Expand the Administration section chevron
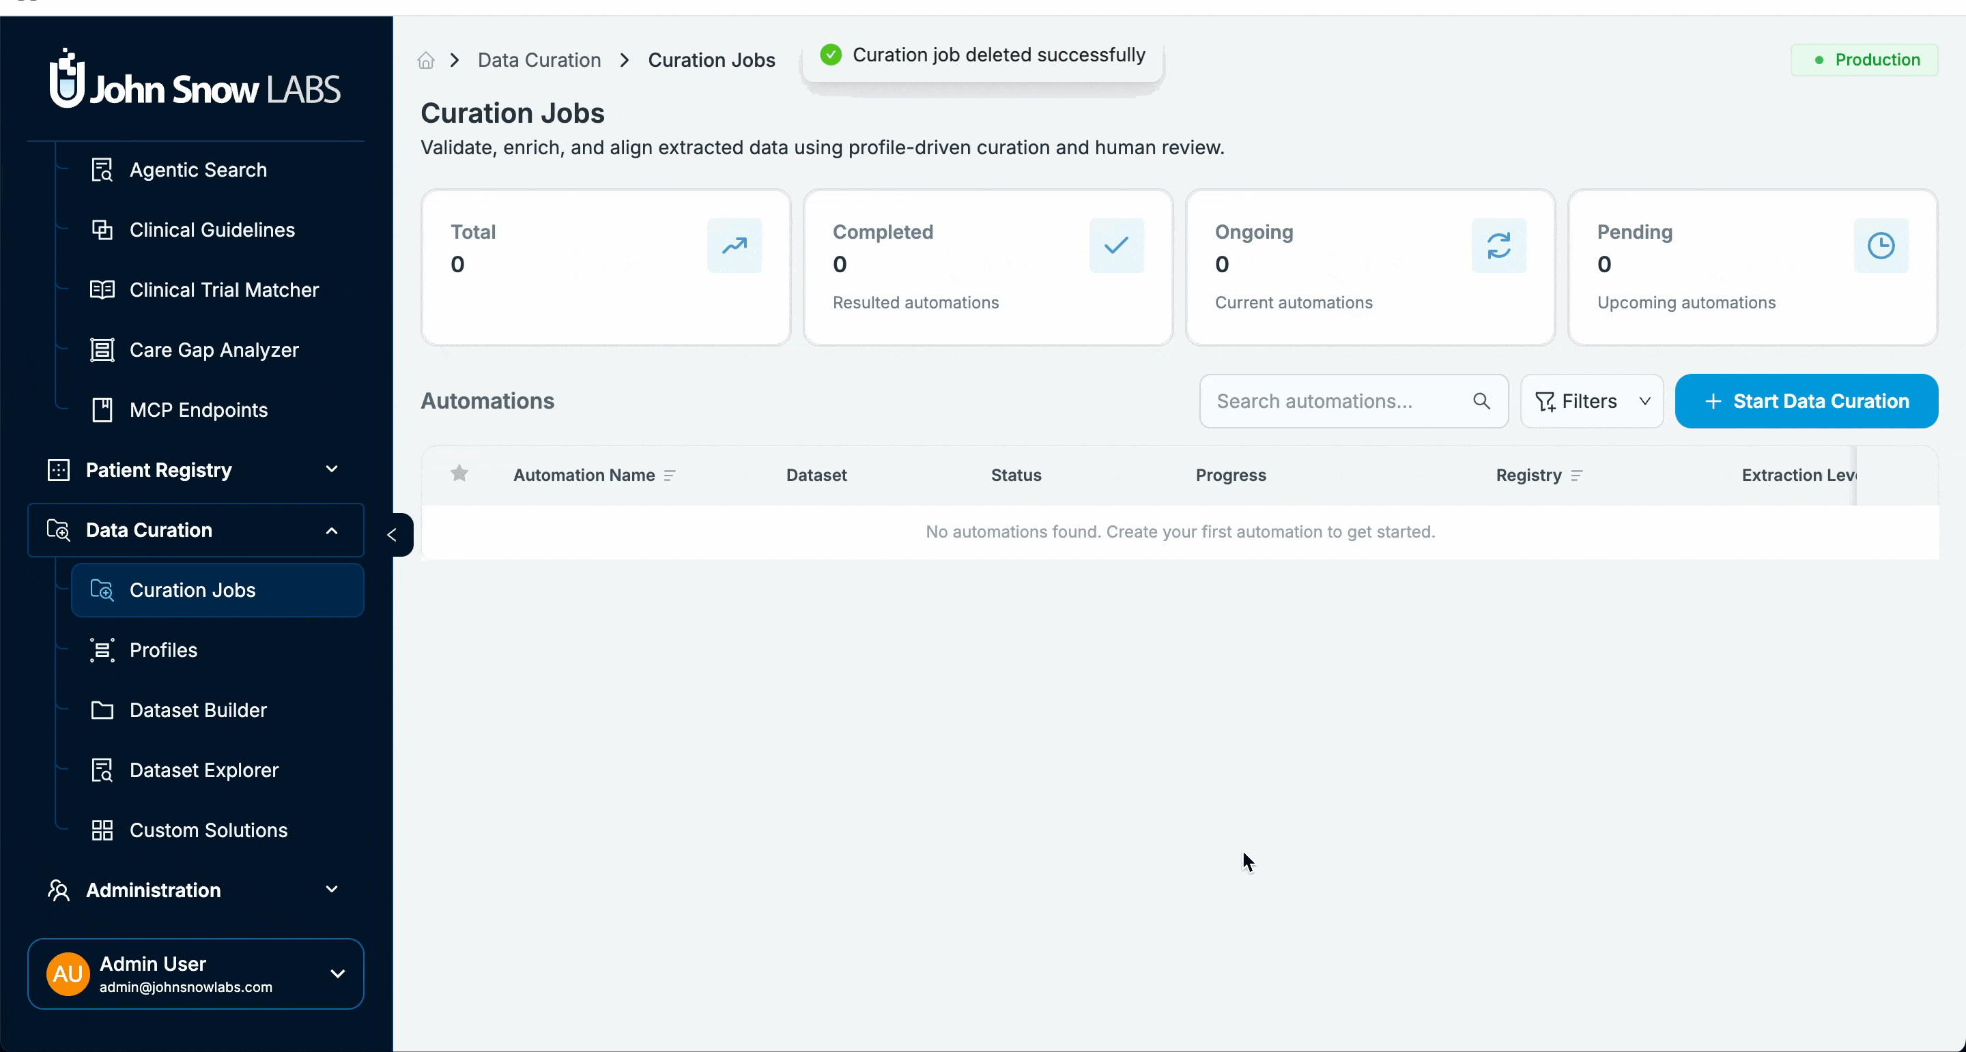1966x1052 pixels. click(332, 890)
